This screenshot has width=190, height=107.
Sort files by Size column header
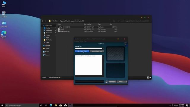click(x=111, y=24)
